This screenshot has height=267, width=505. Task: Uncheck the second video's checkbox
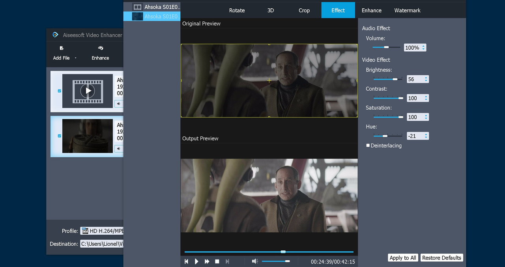click(x=60, y=136)
